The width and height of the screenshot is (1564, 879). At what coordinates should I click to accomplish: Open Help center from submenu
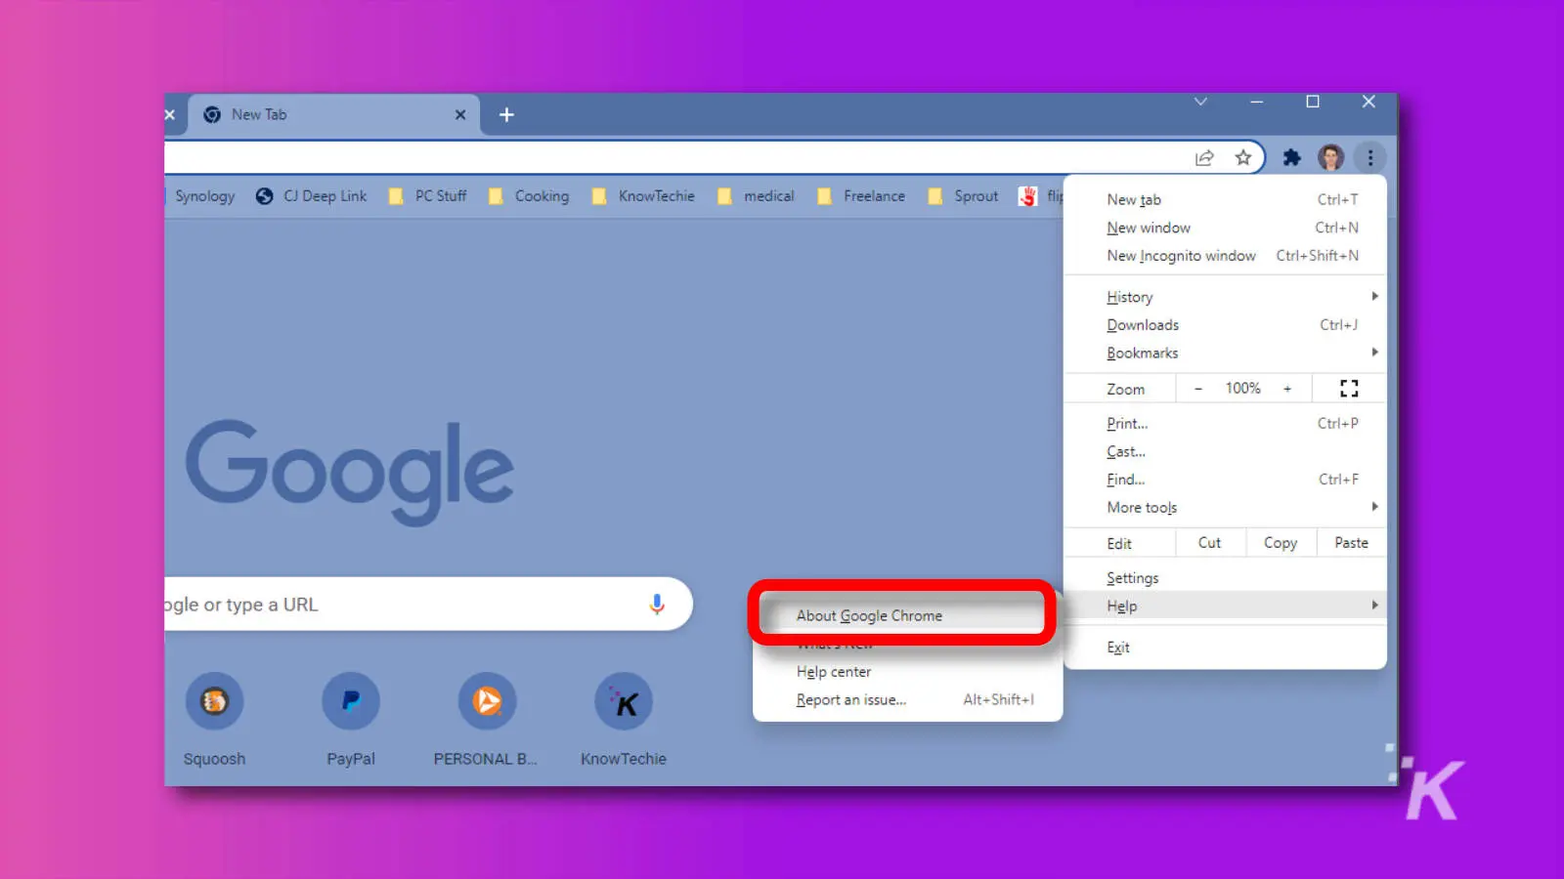point(907,672)
